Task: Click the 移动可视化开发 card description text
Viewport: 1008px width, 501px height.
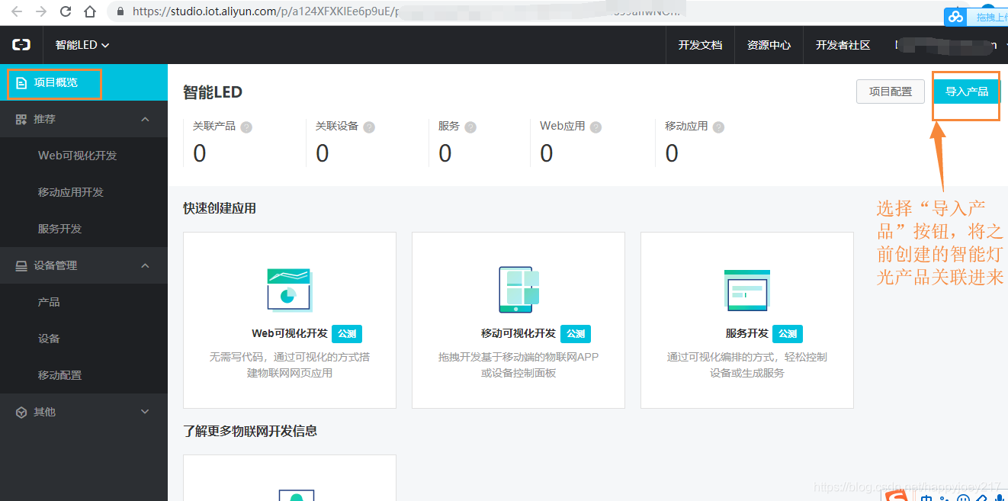Action: [x=518, y=365]
